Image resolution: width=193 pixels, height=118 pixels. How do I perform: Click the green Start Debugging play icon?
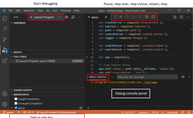[31, 17]
